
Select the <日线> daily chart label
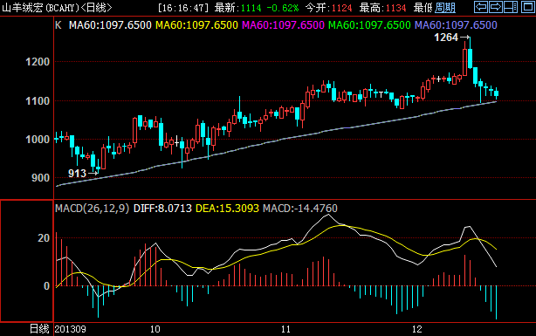96,8
